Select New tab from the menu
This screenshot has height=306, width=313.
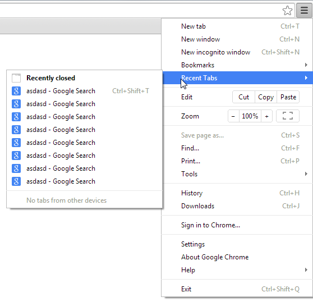[237, 26]
